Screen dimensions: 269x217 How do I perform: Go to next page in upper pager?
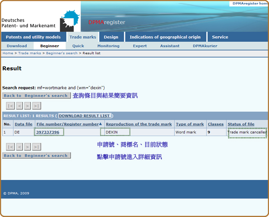click(x=28, y=106)
